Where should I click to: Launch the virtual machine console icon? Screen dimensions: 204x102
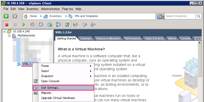point(67,24)
